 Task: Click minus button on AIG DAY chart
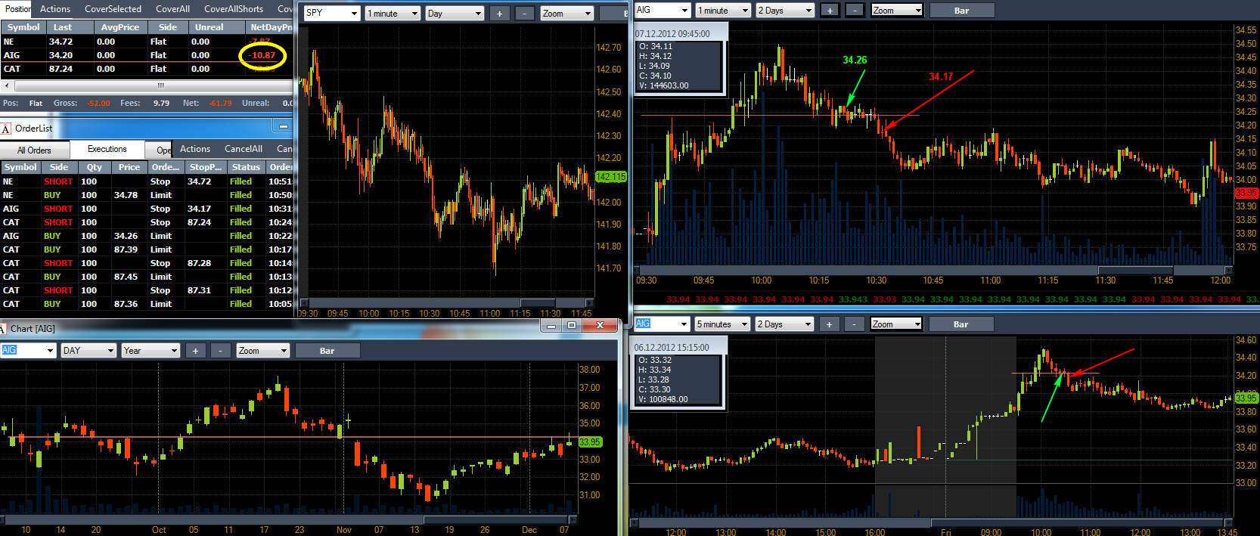coord(220,351)
